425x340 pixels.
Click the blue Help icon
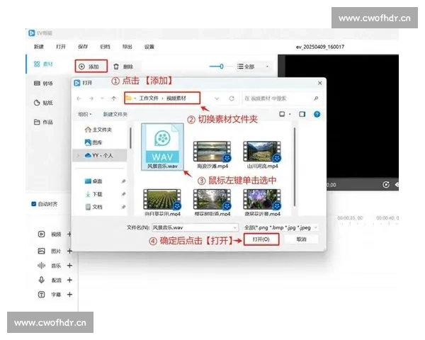(x=317, y=114)
